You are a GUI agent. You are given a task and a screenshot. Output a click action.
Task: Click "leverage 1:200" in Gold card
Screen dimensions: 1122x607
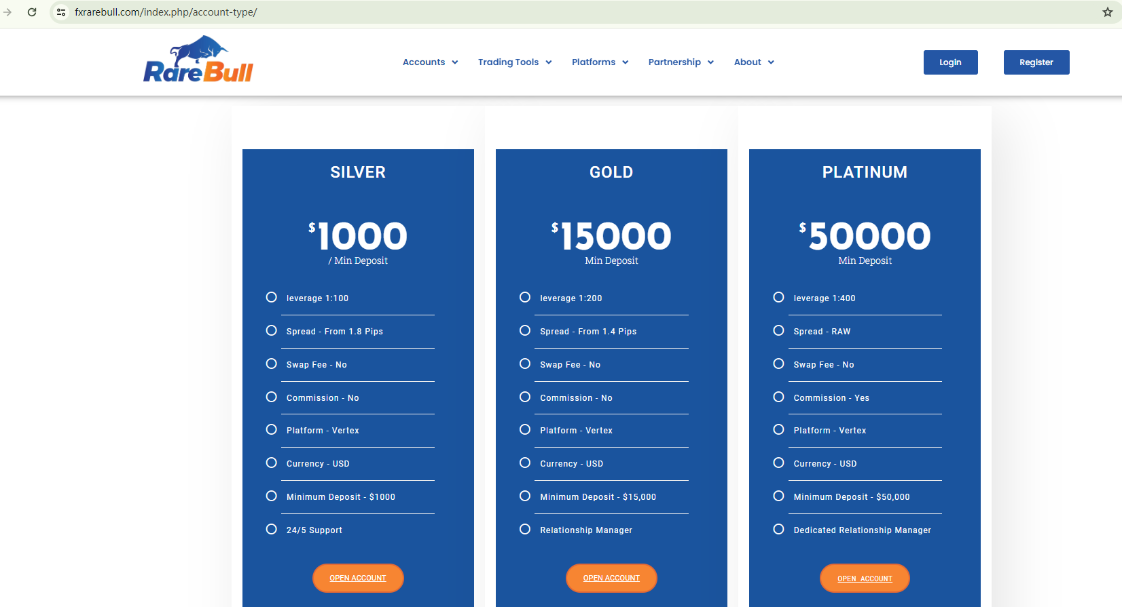pyautogui.click(x=571, y=298)
